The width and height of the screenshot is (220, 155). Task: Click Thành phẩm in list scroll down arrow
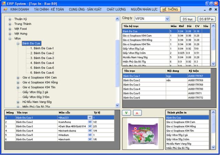213,147
